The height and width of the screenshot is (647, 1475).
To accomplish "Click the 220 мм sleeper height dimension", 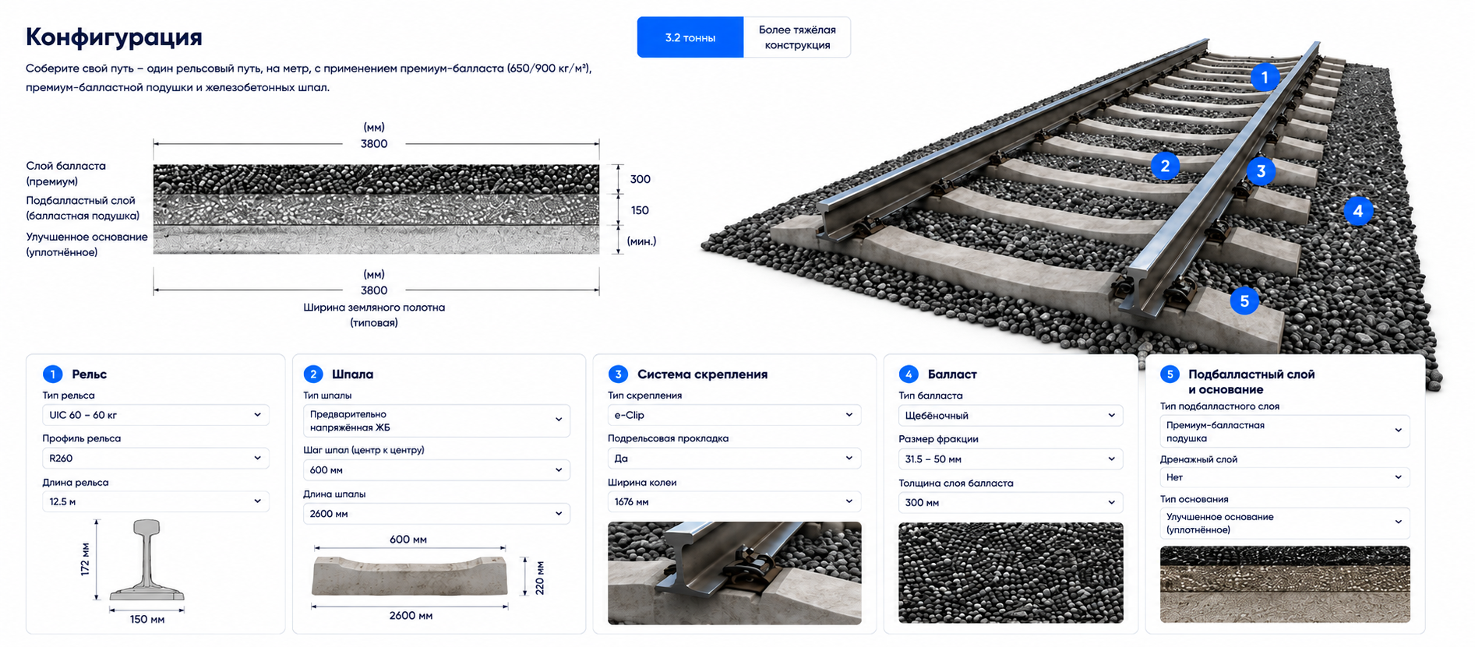I will (x=540, y=578).
